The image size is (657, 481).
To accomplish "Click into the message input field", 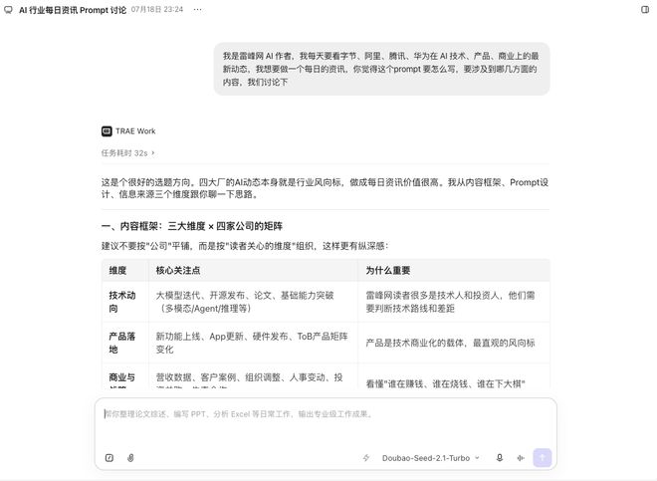I will (326, 423).
